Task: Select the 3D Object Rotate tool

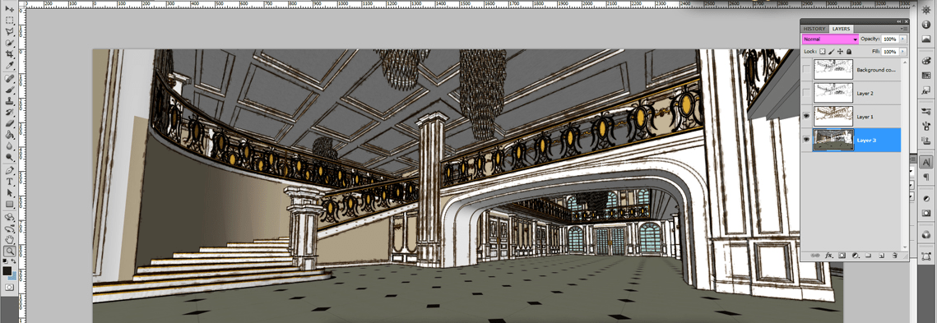Action: coord(10,217)
